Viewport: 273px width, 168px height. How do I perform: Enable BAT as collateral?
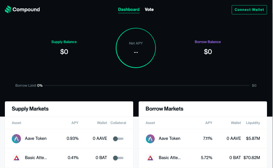pos(118,158)
